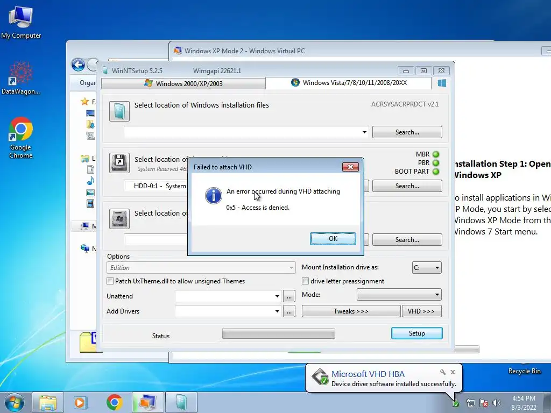Screen dimensions: 551x413
Task: Open notification balloon options wrench icon
Action: pos(443,372)
